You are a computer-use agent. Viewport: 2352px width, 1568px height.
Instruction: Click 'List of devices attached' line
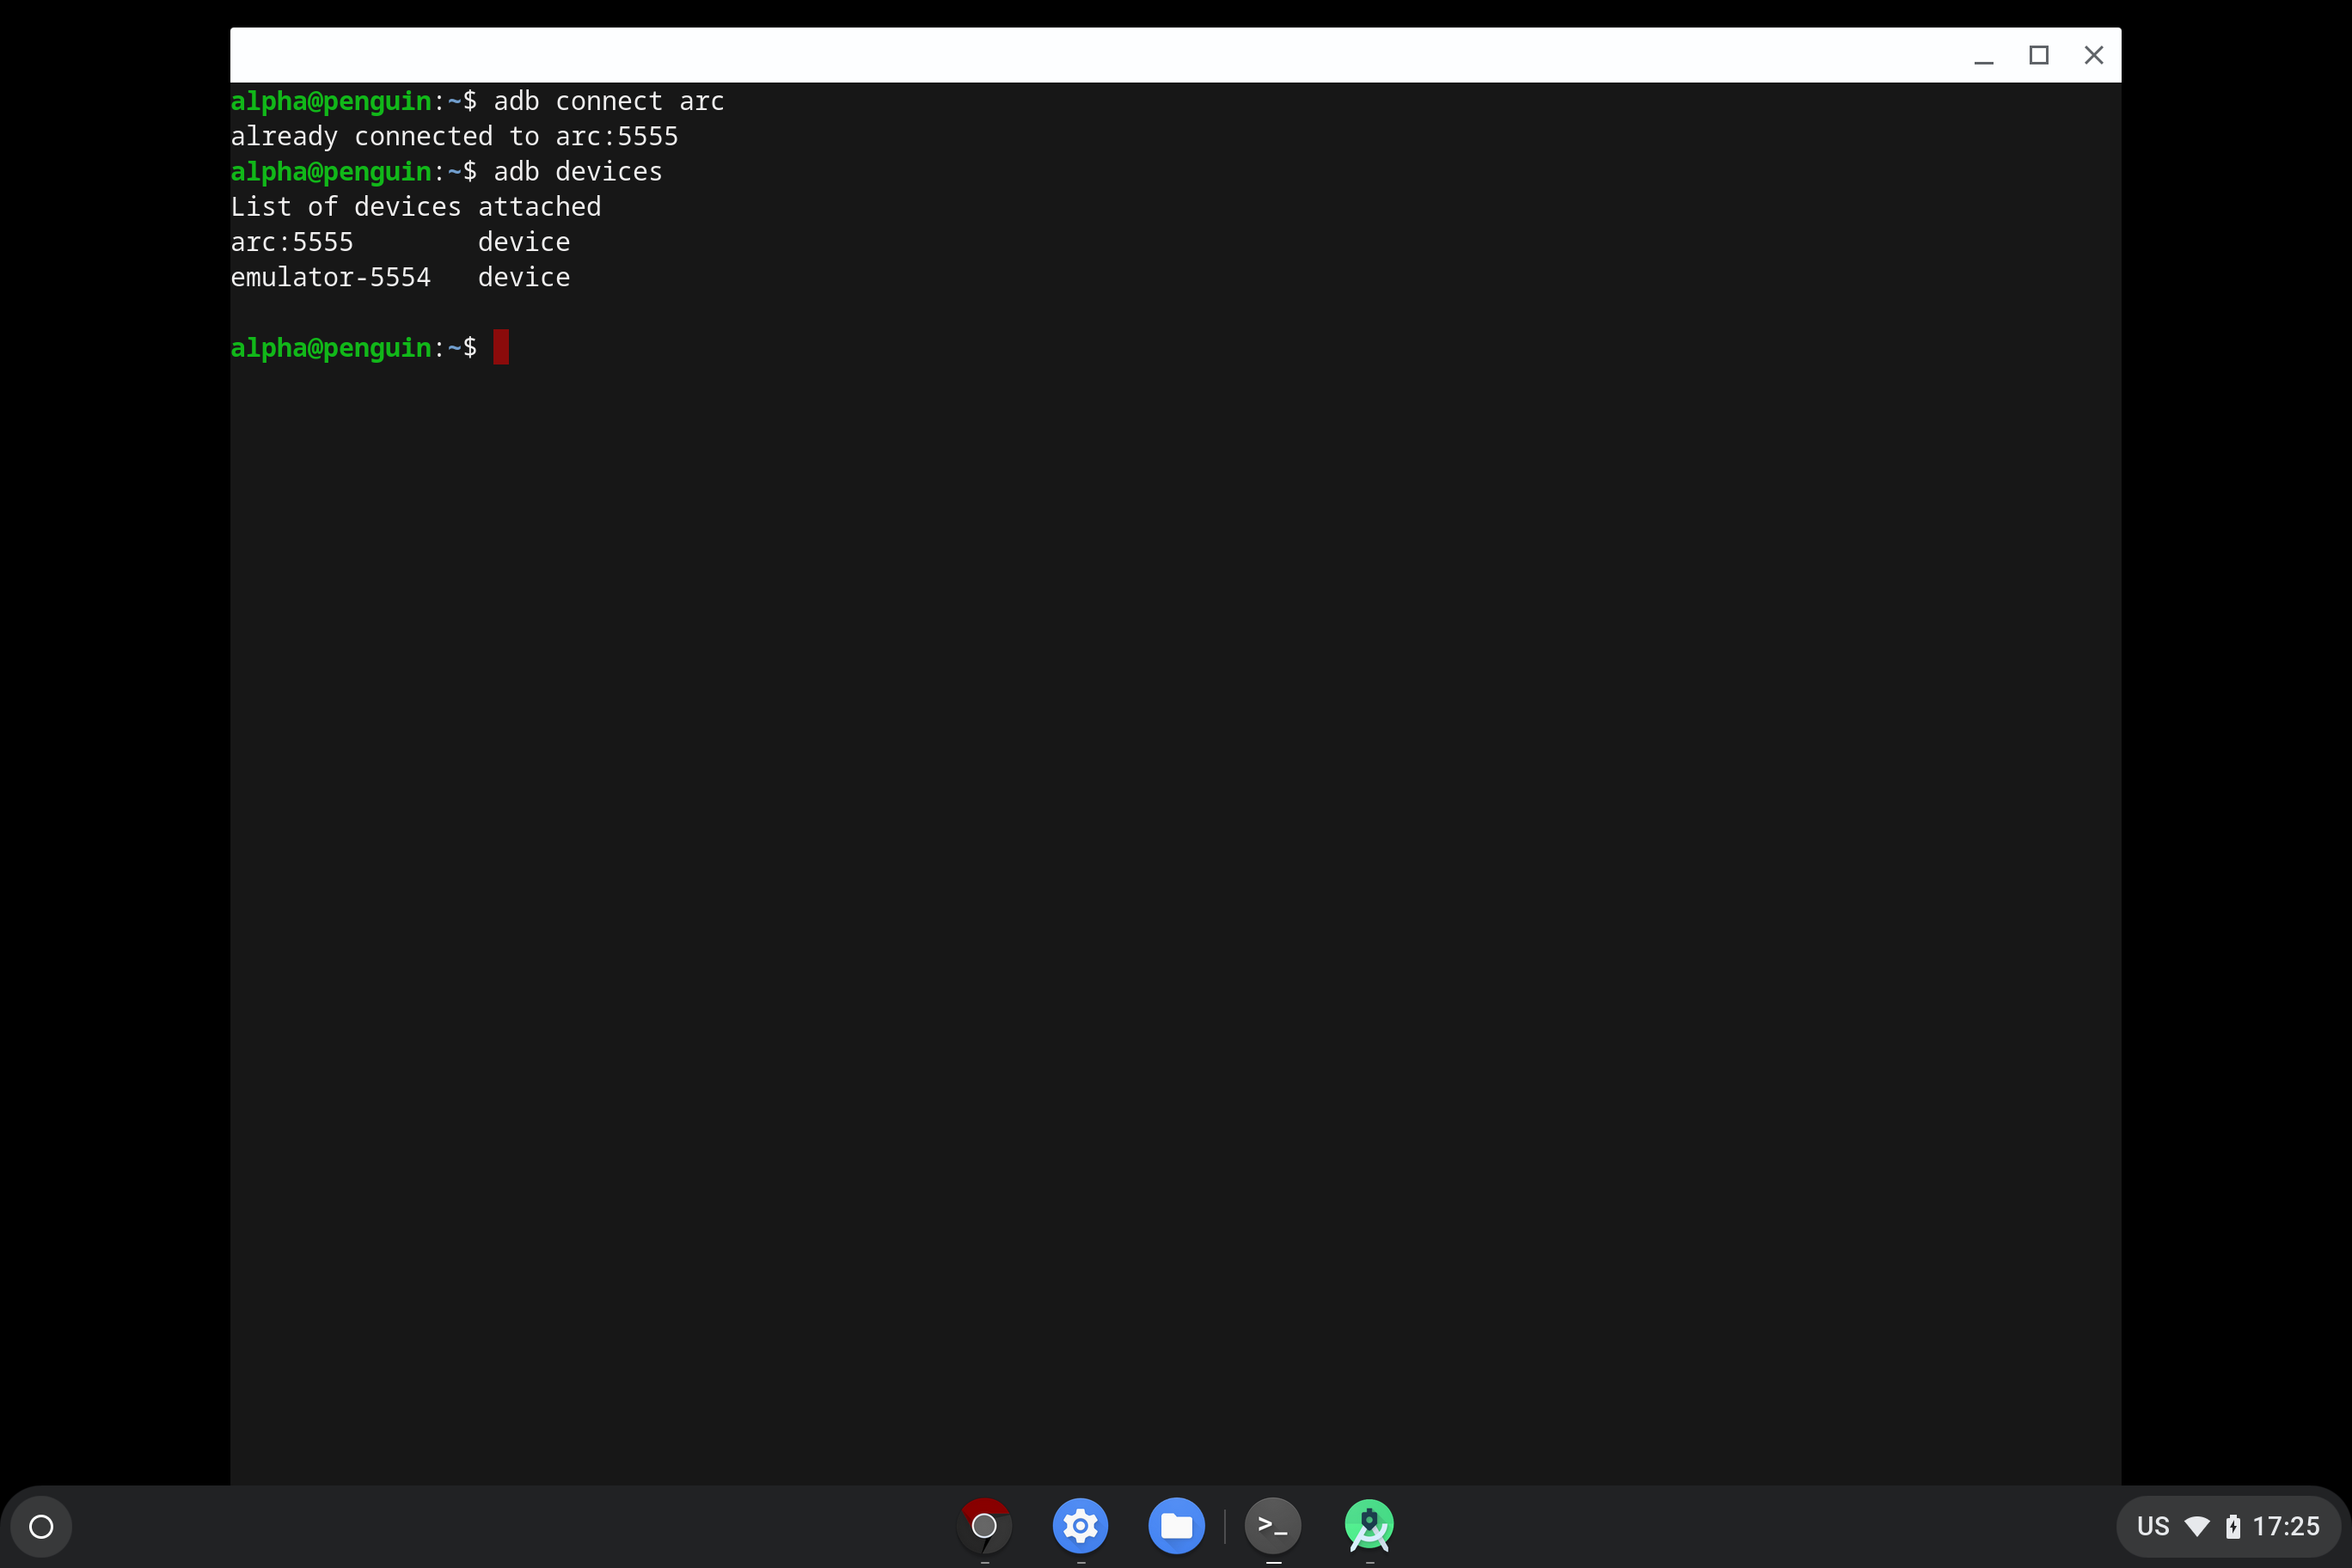point(416,206)
